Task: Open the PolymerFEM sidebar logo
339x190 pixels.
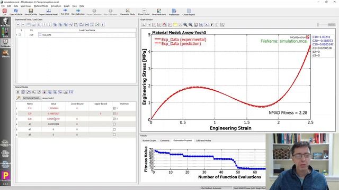Action: [x=5, y=176]
